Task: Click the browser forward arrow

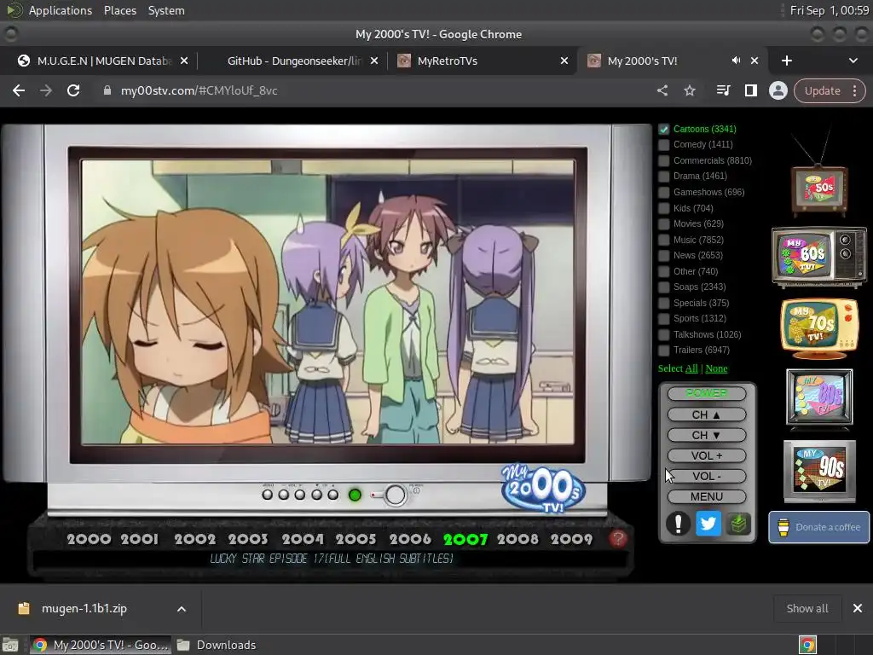Action: 46,90
